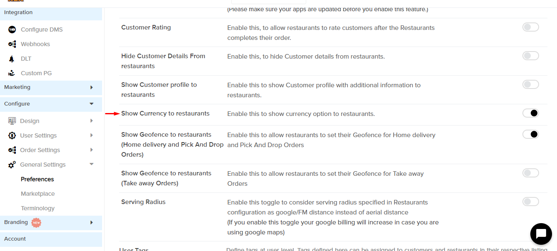Click the DLT rocket icon
Image resolution: width=557 pixels, height=251 pixels.
point(12,59)
